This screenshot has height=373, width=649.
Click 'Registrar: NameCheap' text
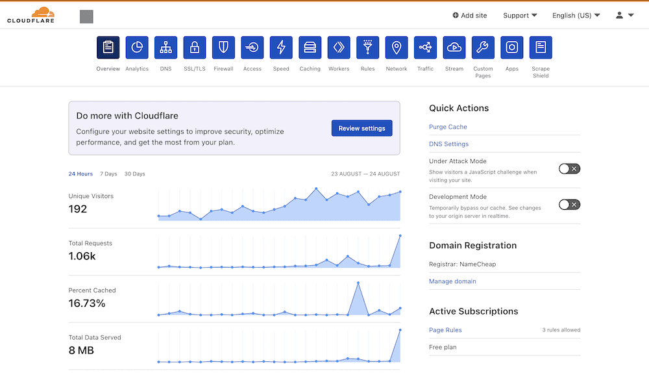[x=462, y=264]
